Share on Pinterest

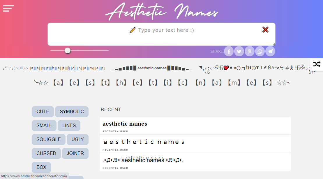point(249,51)
